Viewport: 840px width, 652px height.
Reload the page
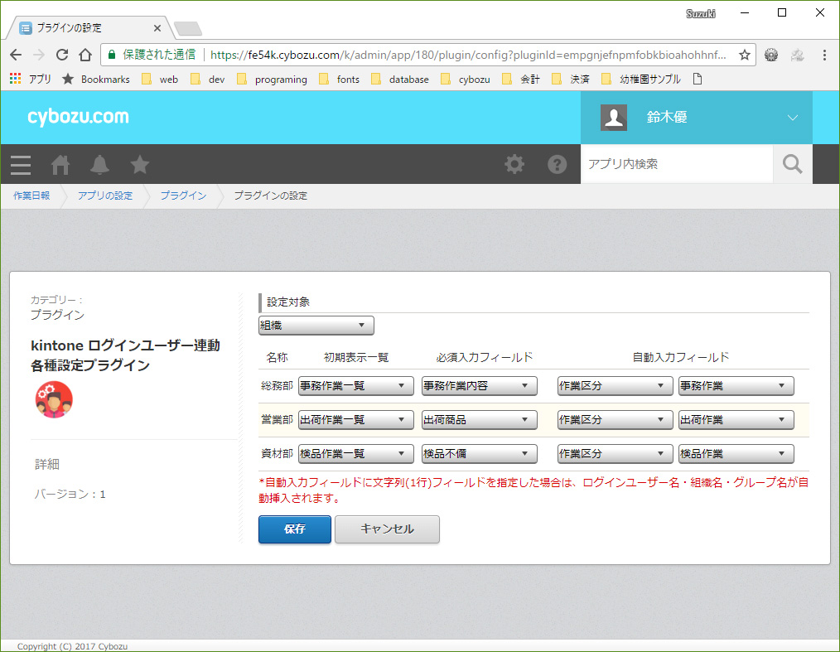(62, 55)
